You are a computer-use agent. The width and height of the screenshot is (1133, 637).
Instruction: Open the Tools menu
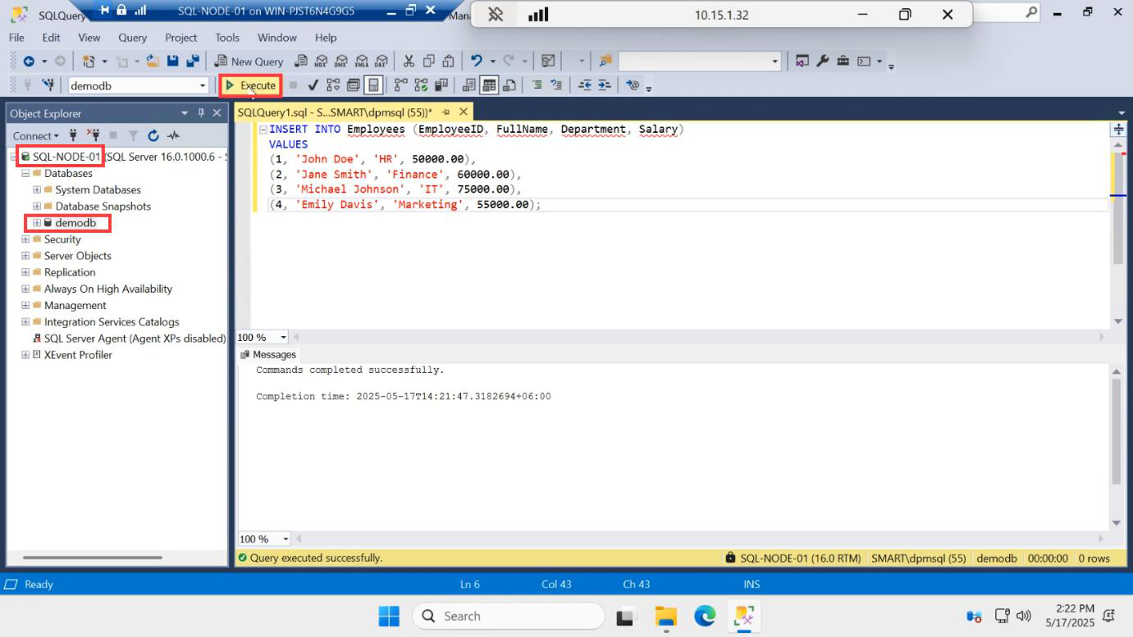pos(227,38)
